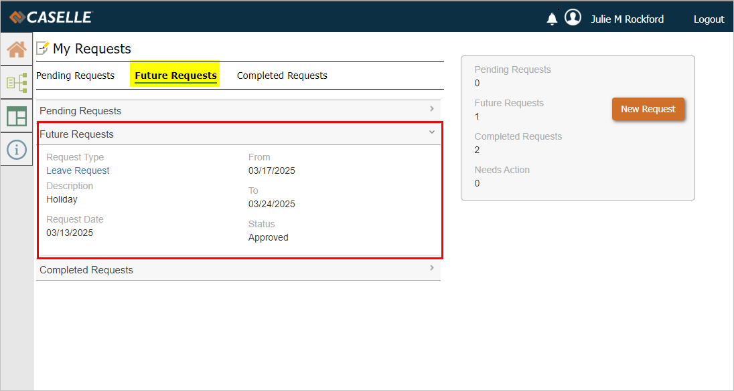Screen dimensions: 734x391
Task: Click the user profile avatar icon
Action: [x=573, y=18]
